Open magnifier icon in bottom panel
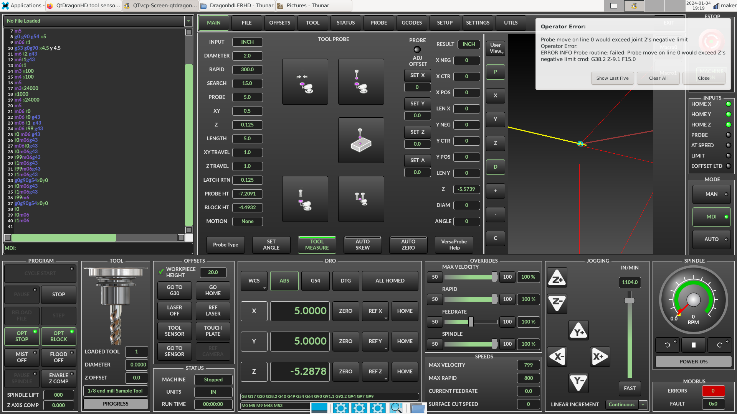 396,408
